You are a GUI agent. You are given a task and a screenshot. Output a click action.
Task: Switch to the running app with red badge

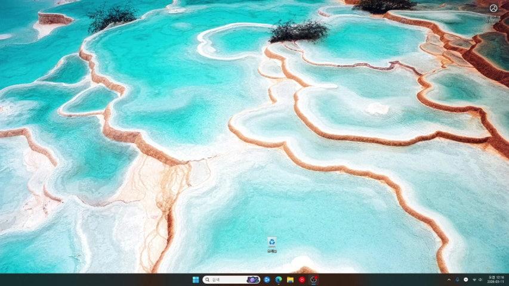(314, 279)
